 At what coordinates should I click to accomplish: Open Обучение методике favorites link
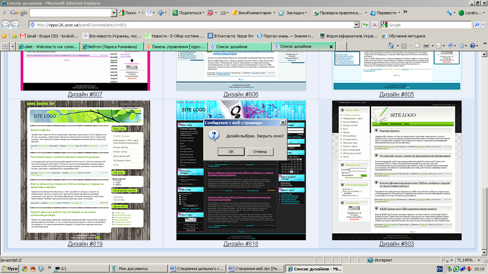click(404, 36)
